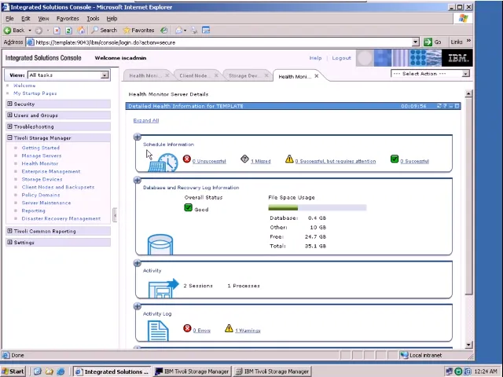Expand the Troubleshooting section

coord(9,126)
